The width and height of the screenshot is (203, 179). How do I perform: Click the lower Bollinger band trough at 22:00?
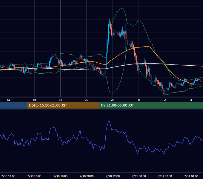113,93
